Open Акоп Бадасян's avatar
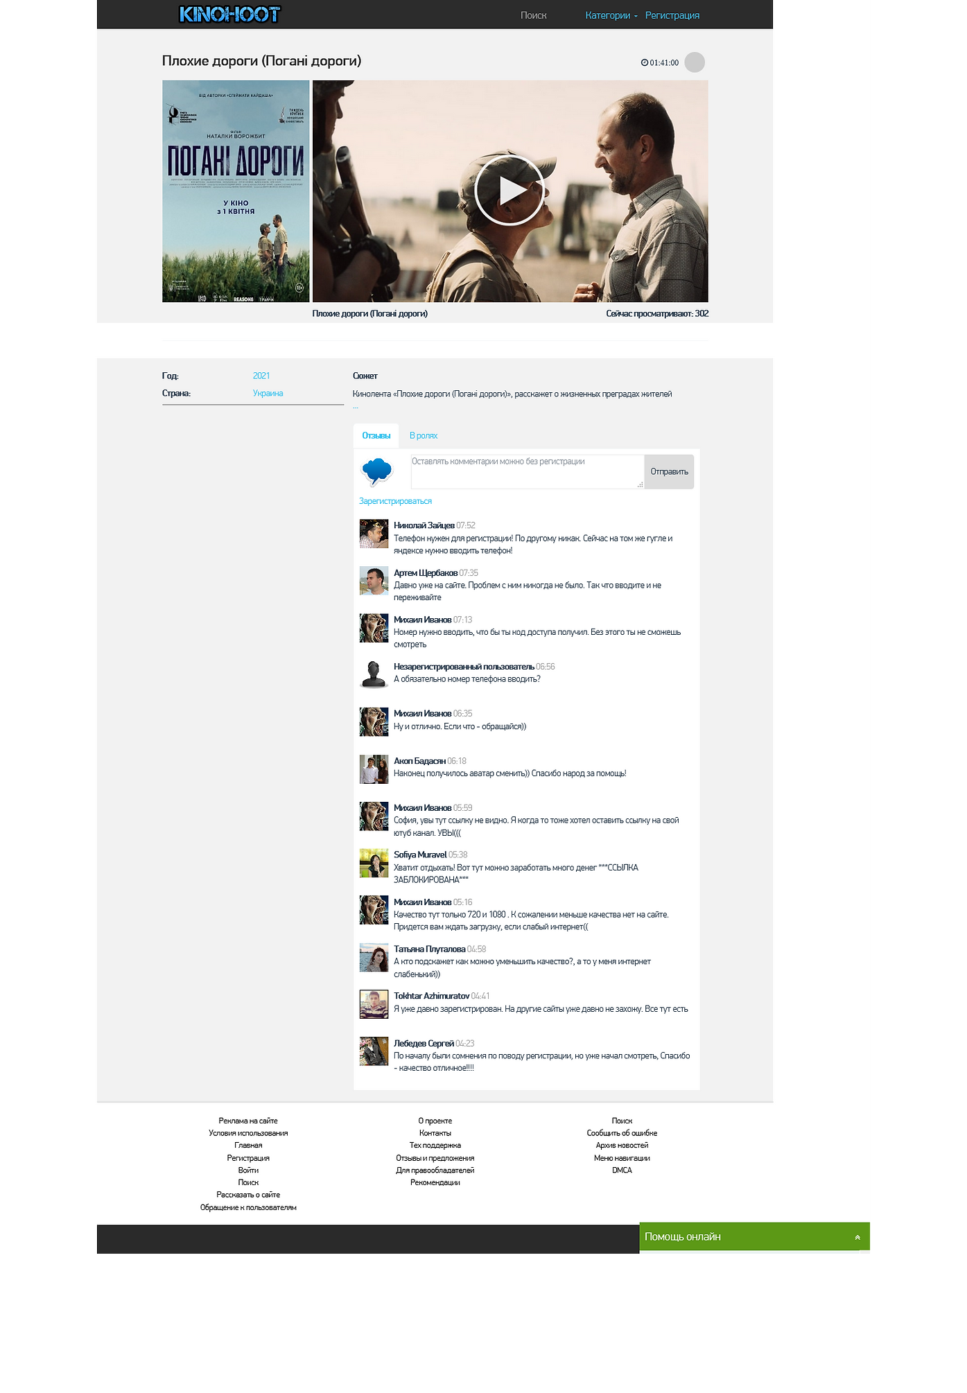 [x=374, y=769]
